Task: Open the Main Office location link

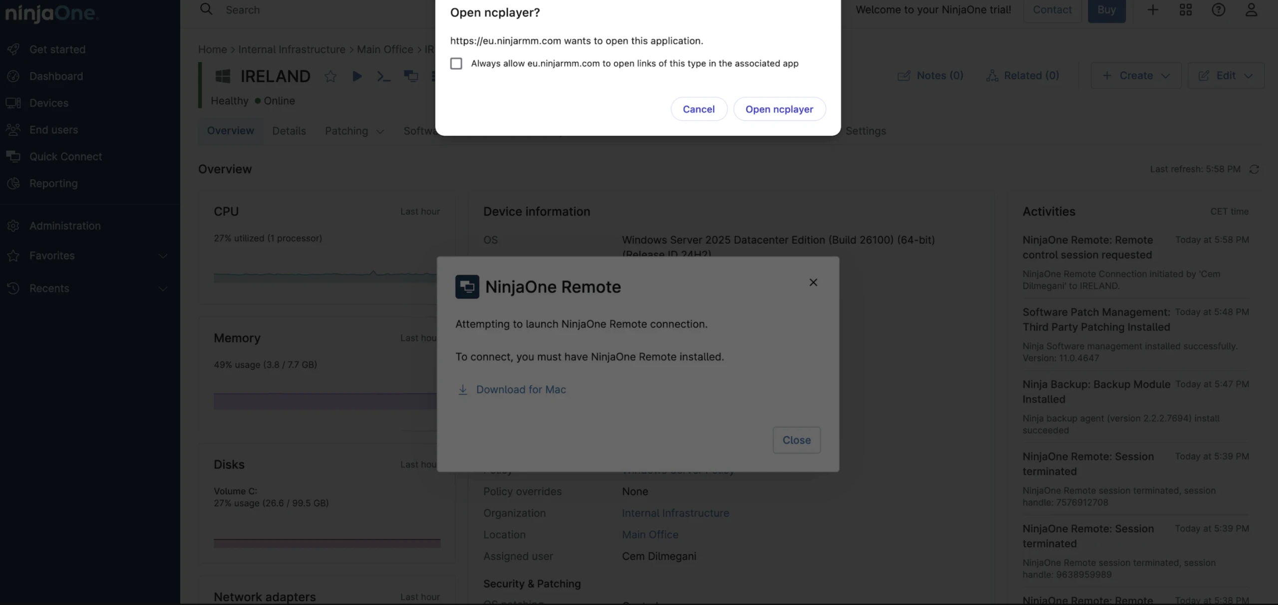Action: [650, 535]
